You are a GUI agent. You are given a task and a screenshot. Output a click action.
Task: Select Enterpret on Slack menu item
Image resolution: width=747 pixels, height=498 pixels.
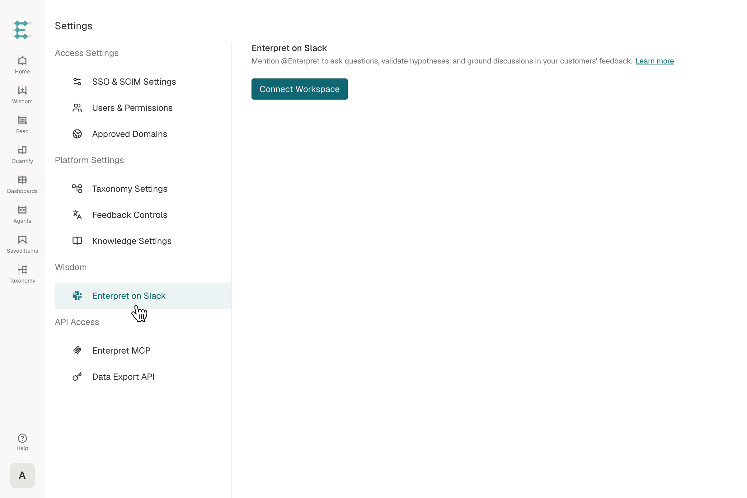(x=143, y=296)
